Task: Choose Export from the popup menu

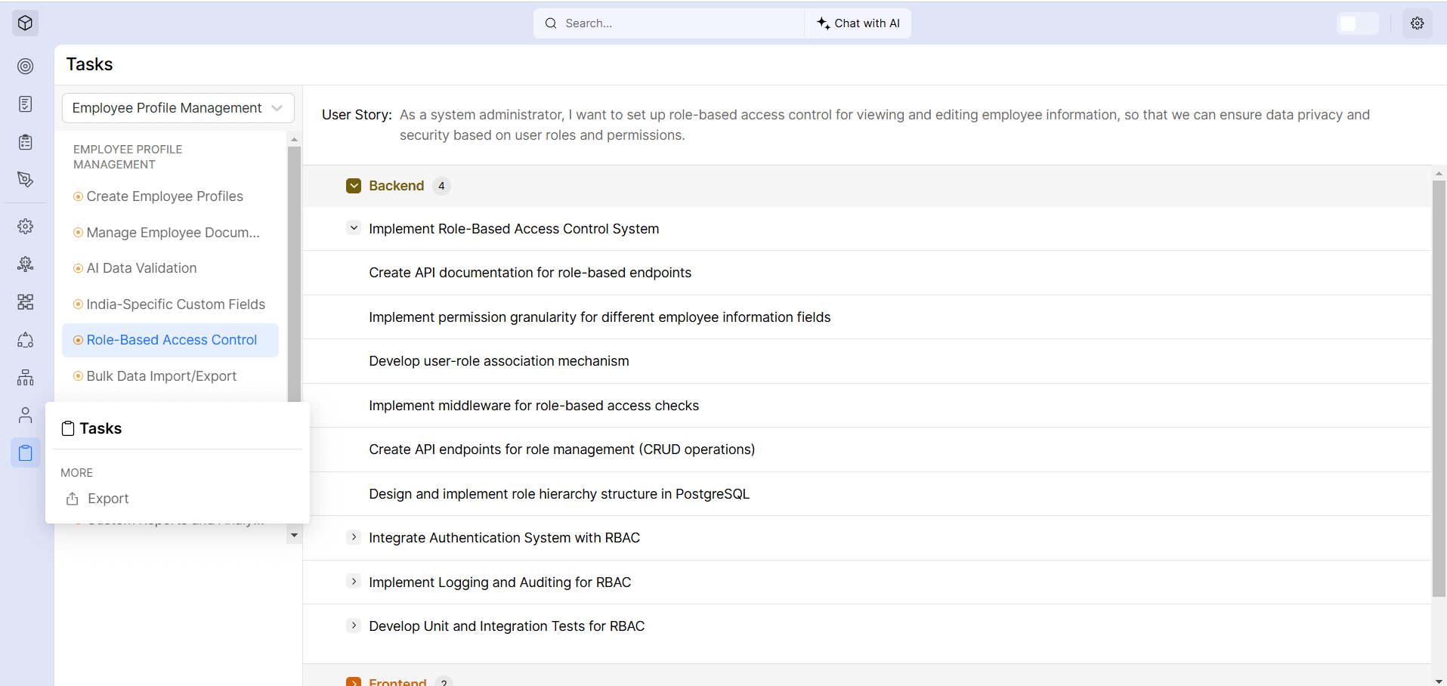Action: click(x=108, y=499)
